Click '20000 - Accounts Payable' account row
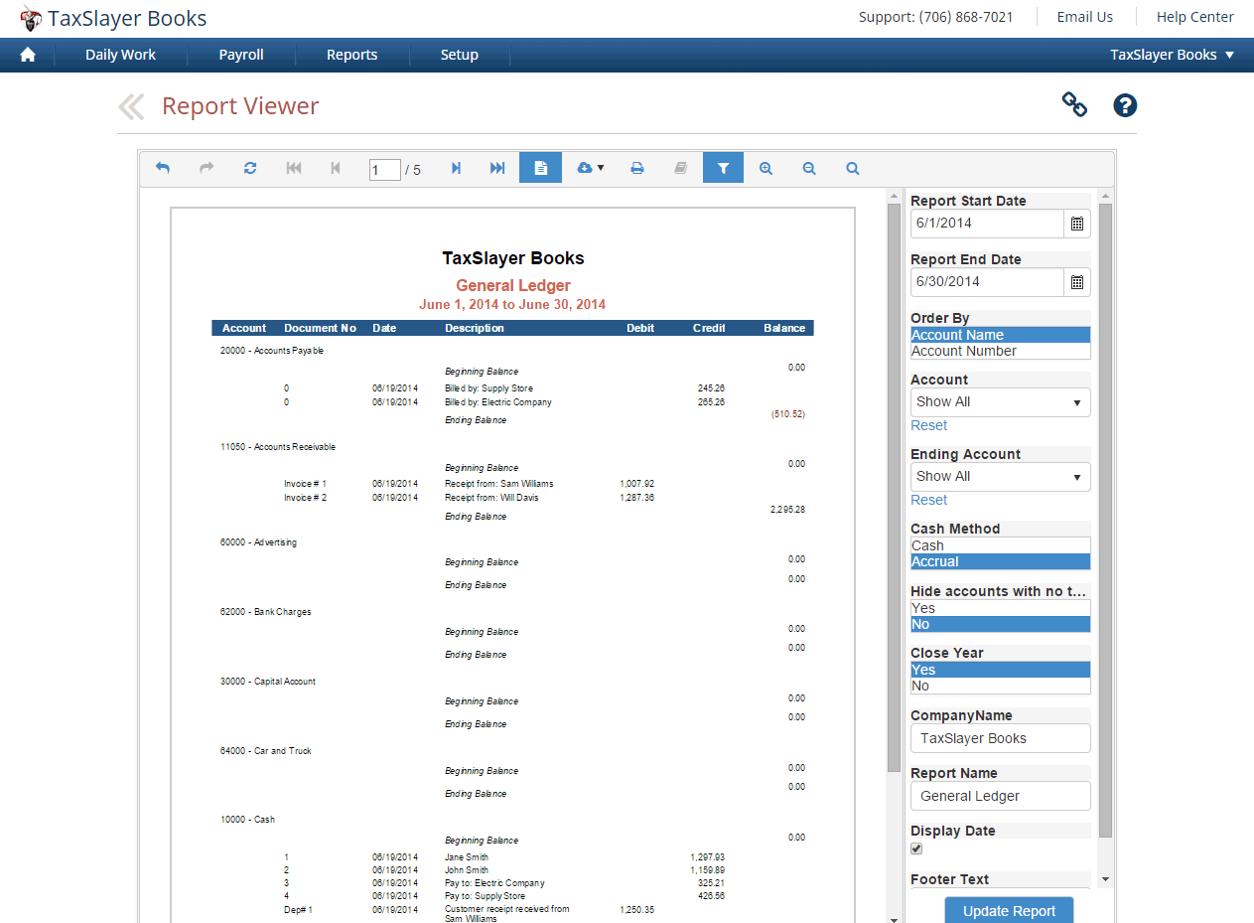 [272, 351]
